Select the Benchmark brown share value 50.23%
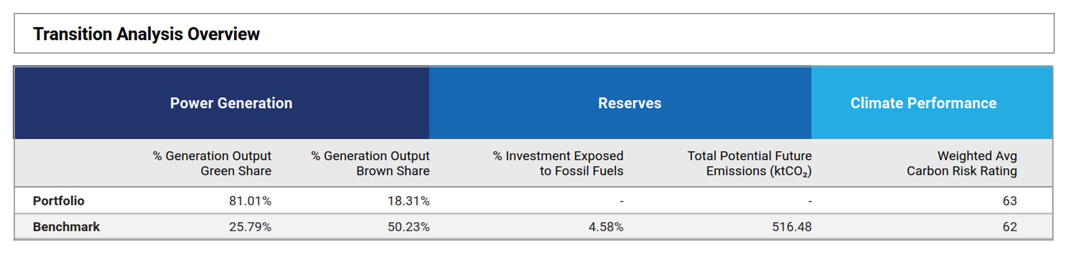The width and height of the screenshot is (1069, 255). (408, 227)
